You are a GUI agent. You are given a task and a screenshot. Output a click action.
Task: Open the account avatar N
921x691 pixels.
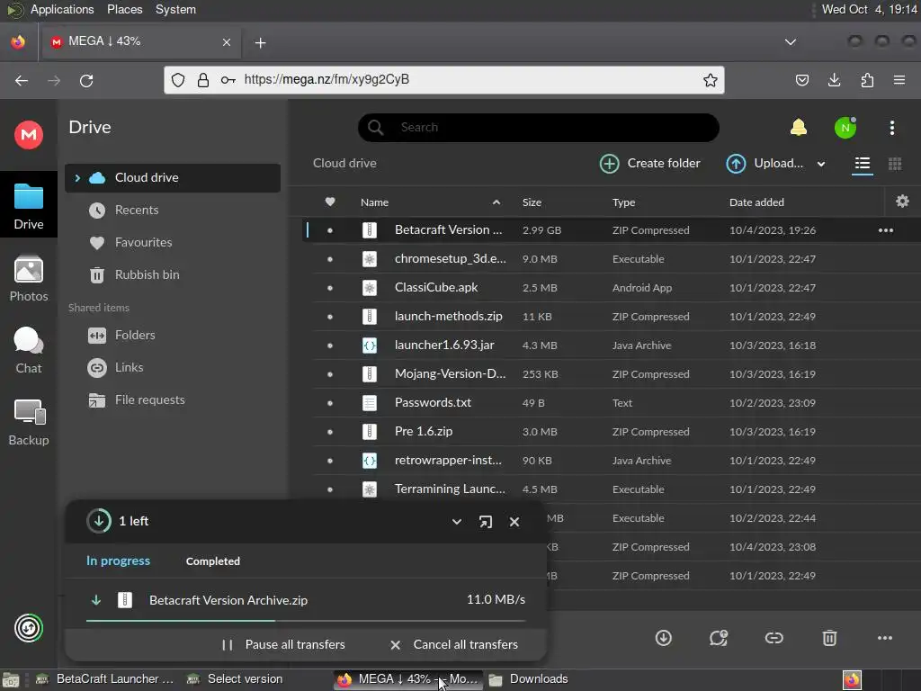pos(845,128)
